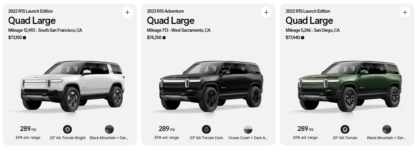
Task: Open price info icon next to $74,250
Action: click(164, 38)
